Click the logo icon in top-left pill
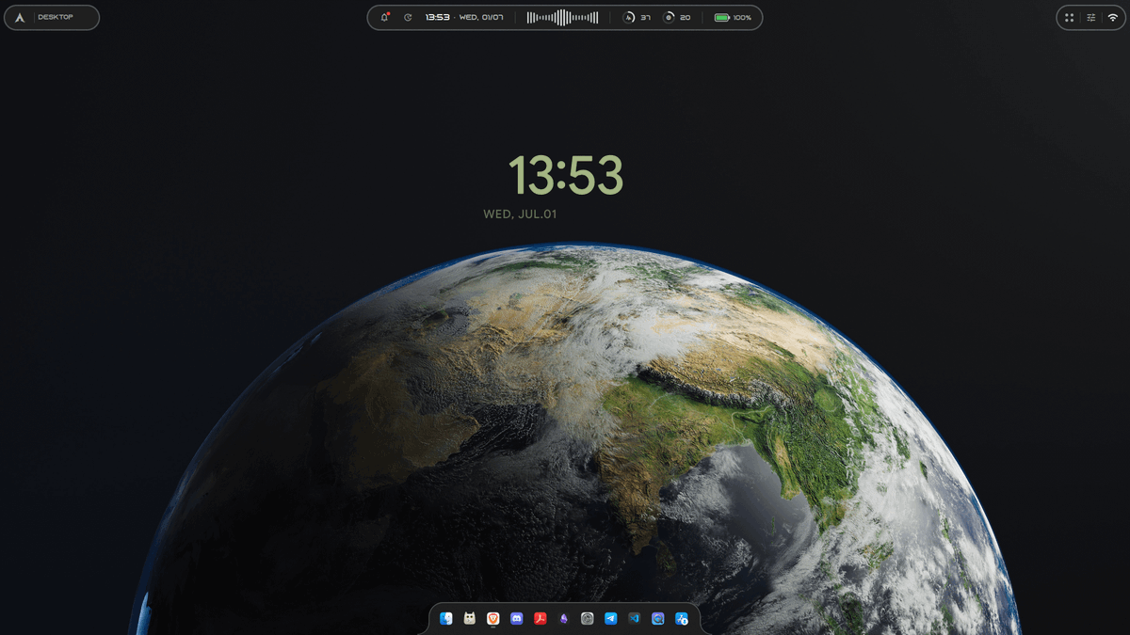This screenshot has height=635, width=1130. pyautogui.click(x=20, y=17)
